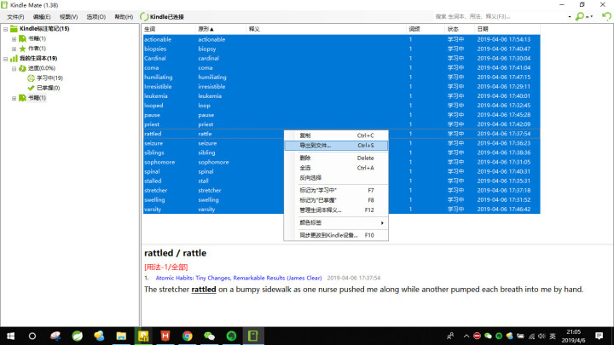Choose 反向选择 from the context menu
Viewport: 614px width, 345px height.
(336, 177)
